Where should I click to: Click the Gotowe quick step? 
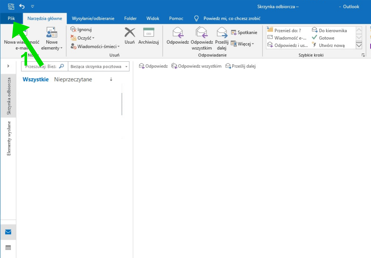tap(326, 38)
